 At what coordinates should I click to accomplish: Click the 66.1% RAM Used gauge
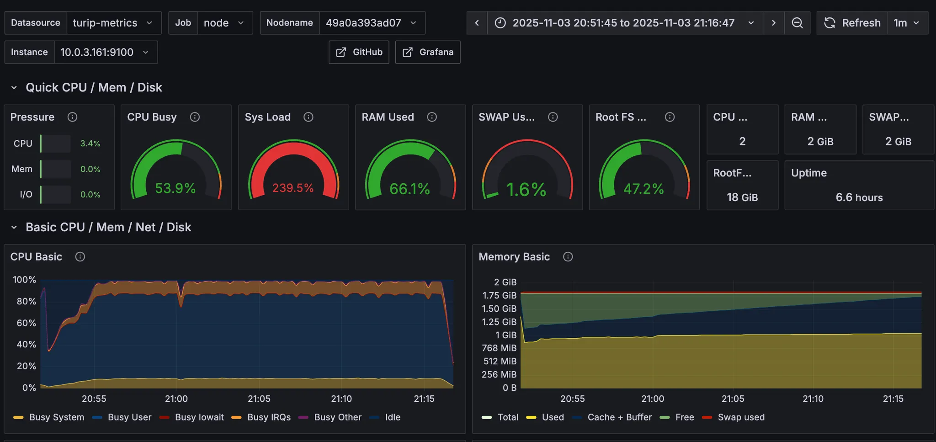410,169
